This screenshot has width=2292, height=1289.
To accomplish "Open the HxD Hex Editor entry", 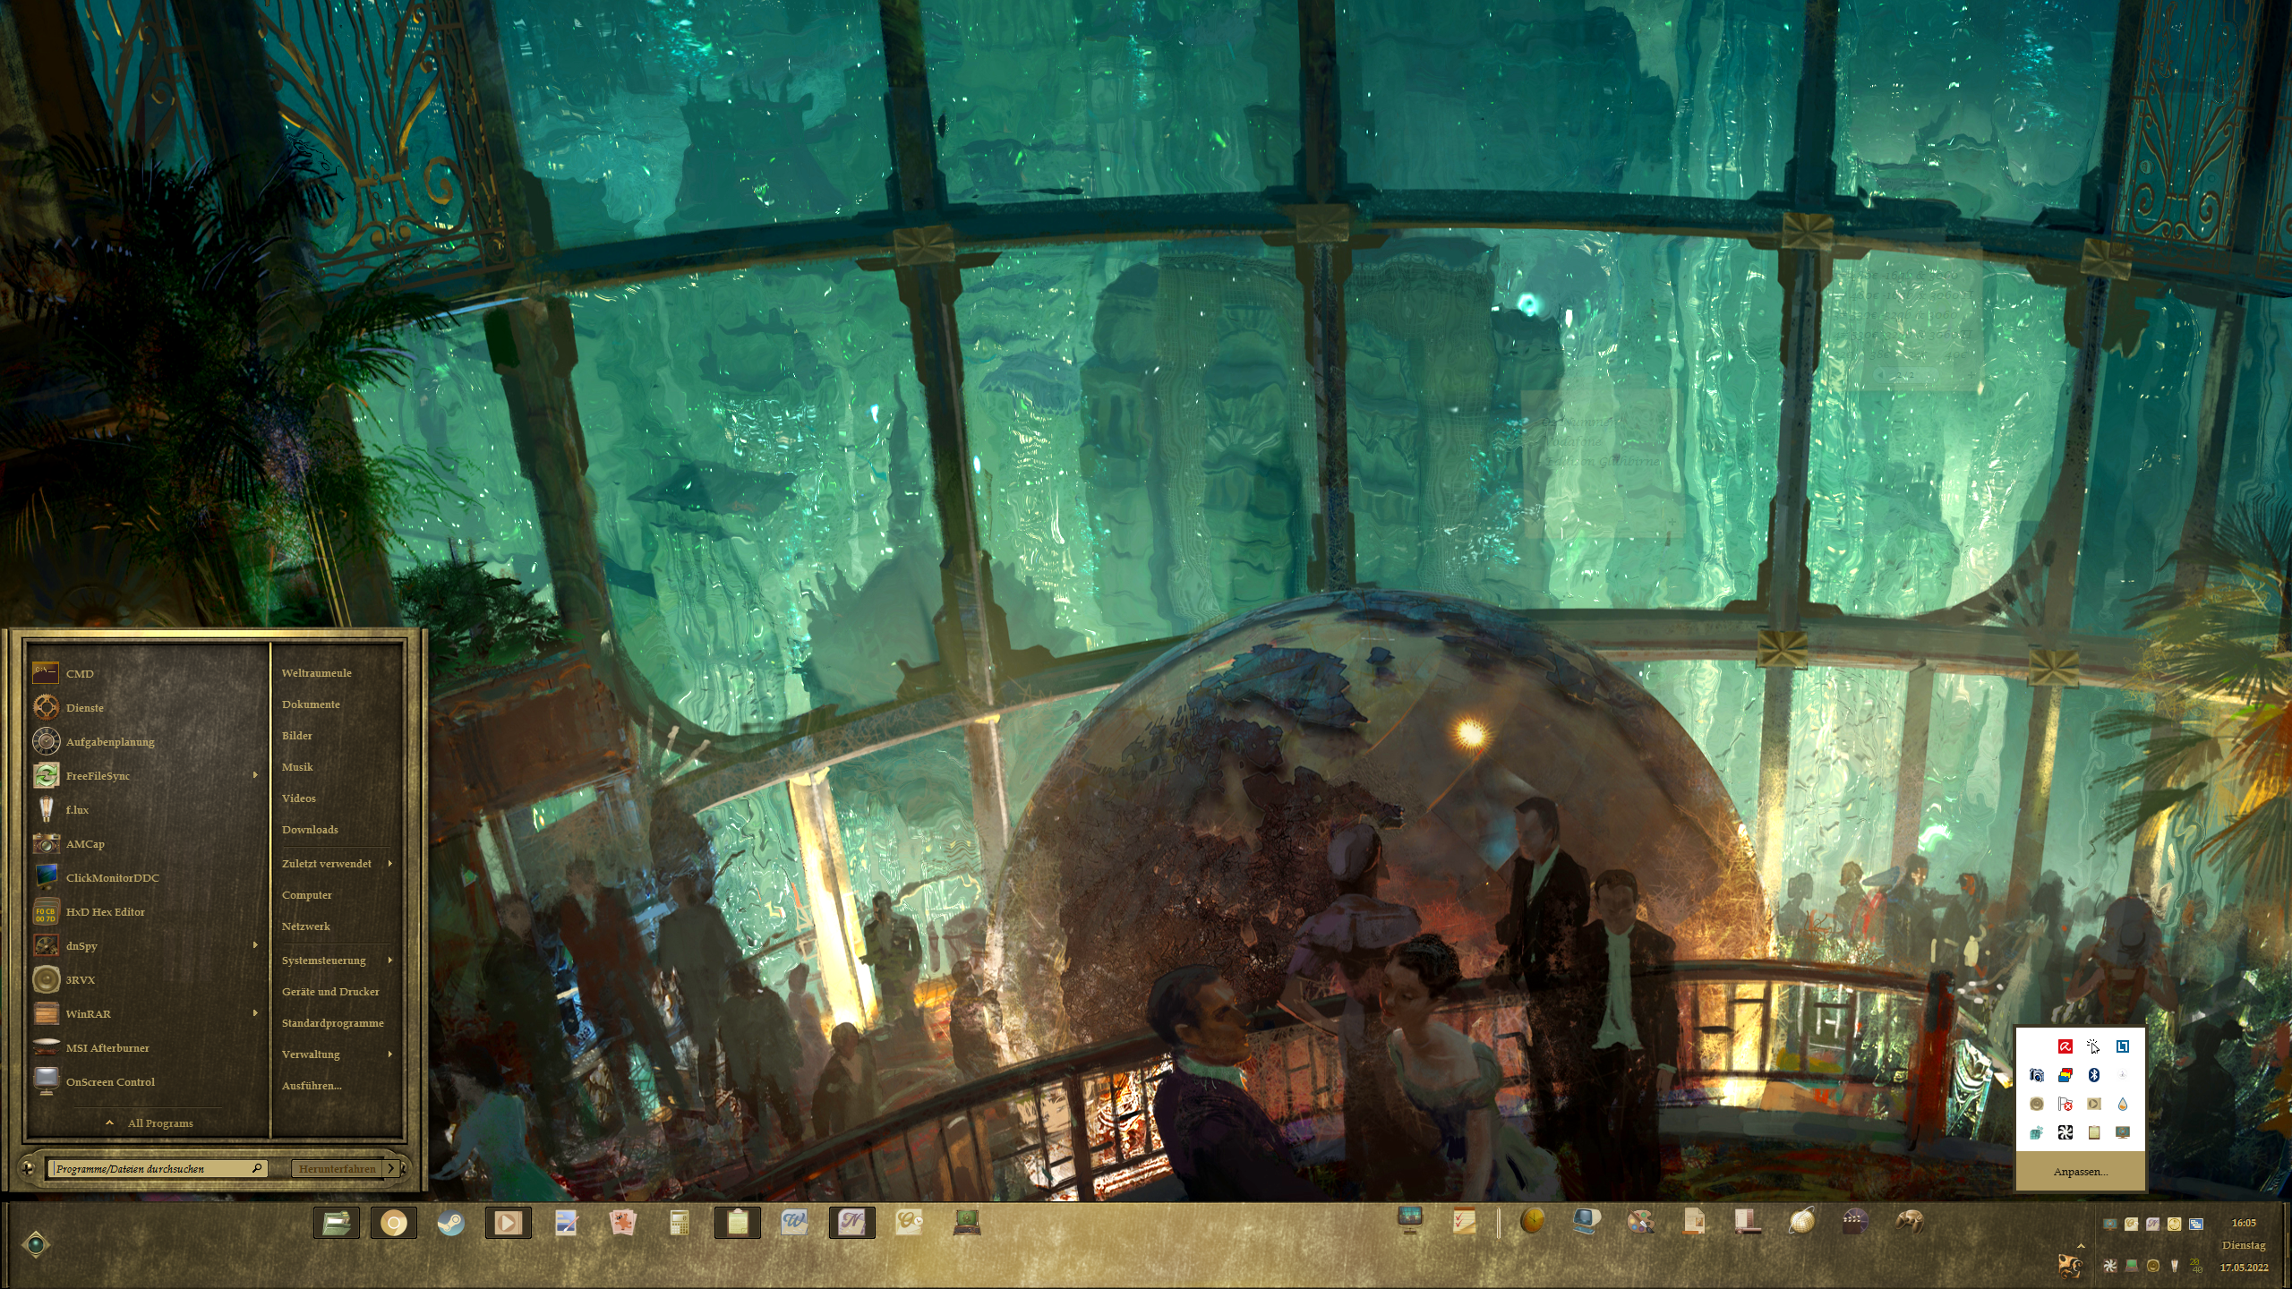I will click(x=105, y=912).
